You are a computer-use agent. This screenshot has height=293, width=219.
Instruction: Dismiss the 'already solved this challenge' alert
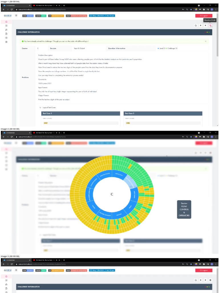click(206, 41)
